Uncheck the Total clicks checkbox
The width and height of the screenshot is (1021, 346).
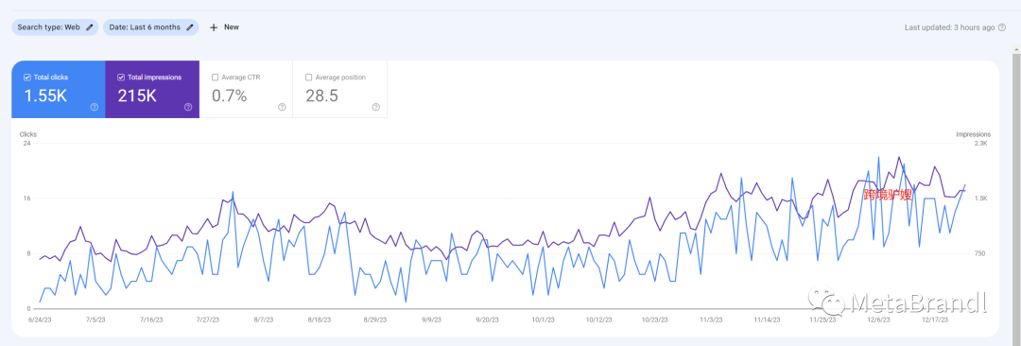(27, 77)
